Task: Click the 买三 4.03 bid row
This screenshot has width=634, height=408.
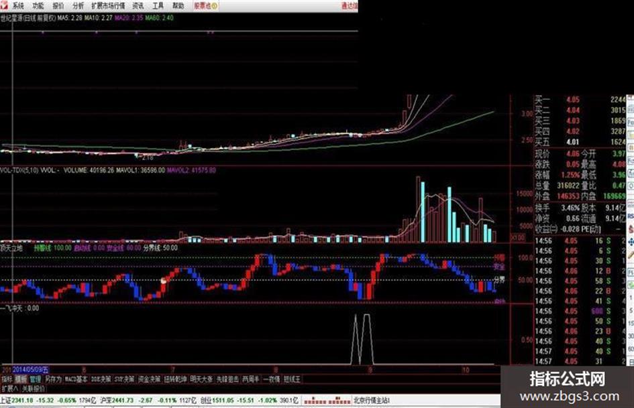Action: (x=580, y=121)
